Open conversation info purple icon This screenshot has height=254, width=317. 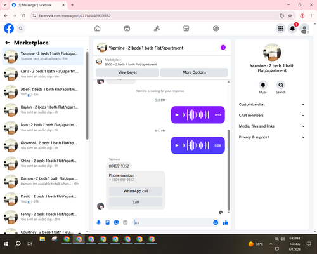pyautogui.click(x=223, y=48)
